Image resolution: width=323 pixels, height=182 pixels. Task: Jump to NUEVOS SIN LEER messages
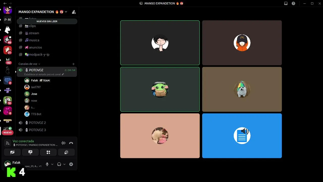[x=47, y=21]
